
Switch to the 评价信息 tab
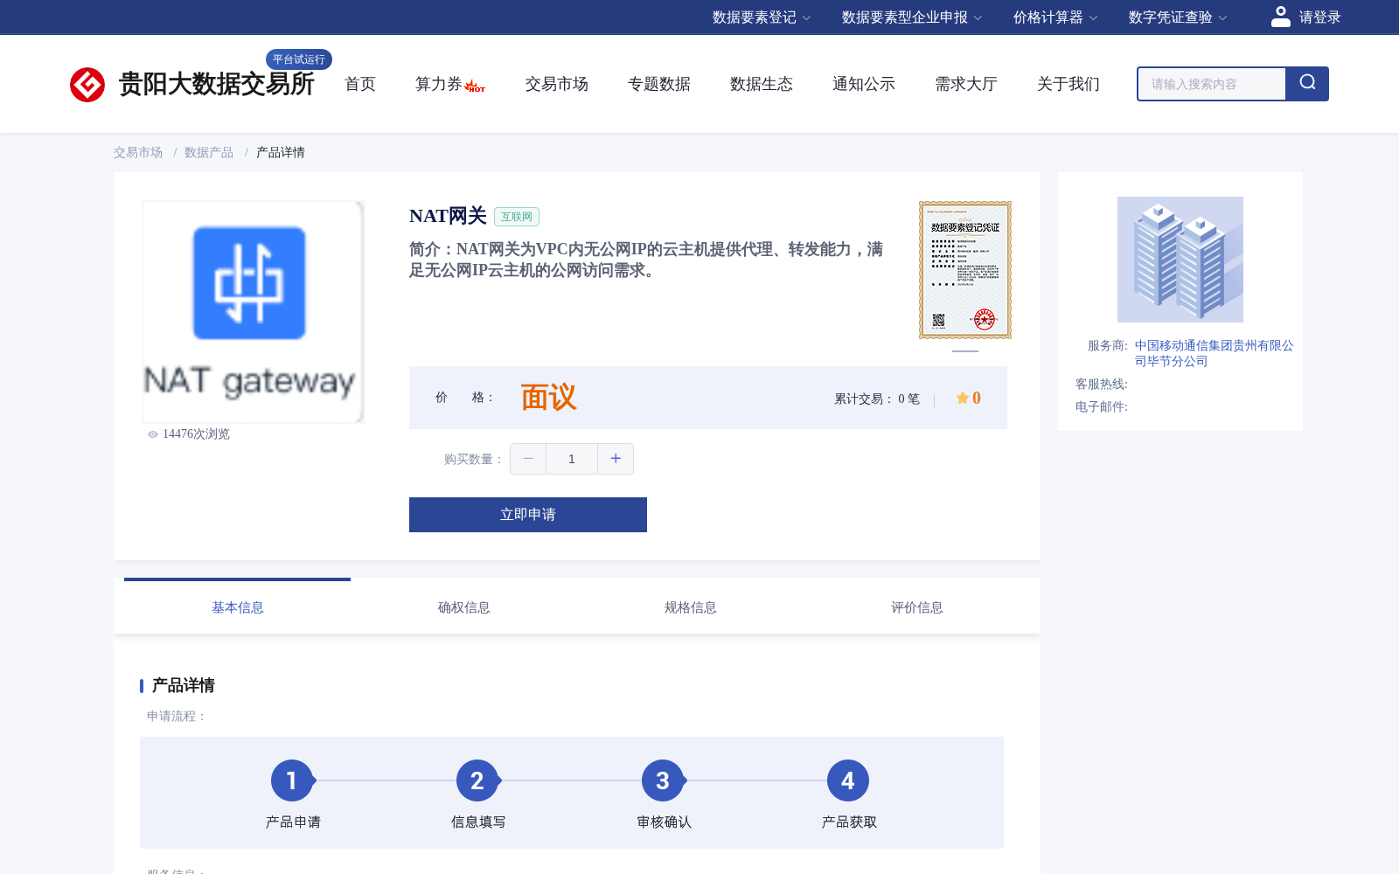tap(917, 607)
